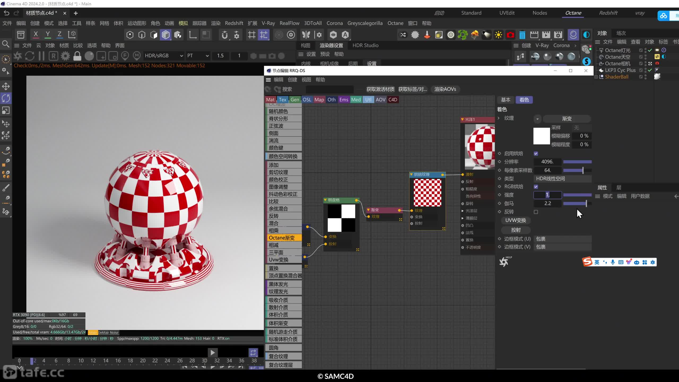Screen dimensions: 679x382
Task: Open the 渲染 main menu
Action: (x=216, y=23)
